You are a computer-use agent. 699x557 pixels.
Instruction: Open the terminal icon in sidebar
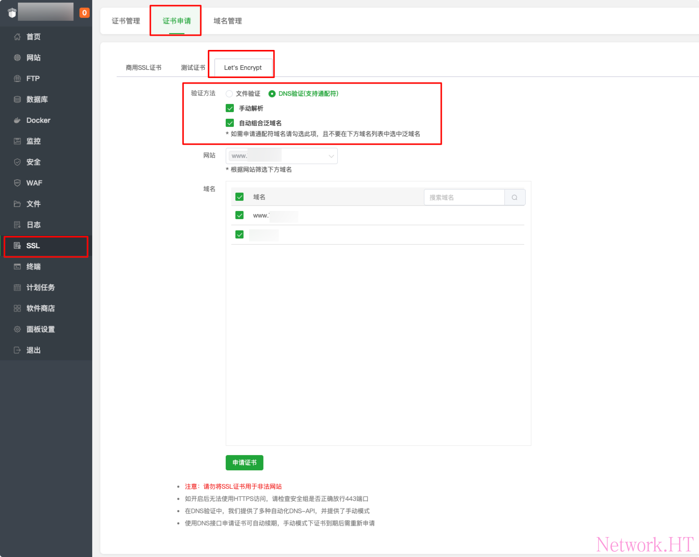(x=17, y=267)
